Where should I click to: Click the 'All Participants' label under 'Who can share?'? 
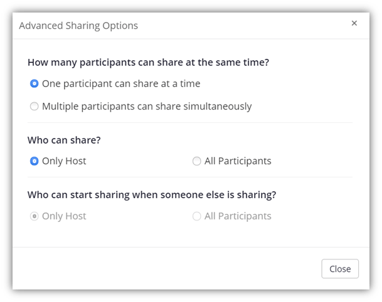[x=238, y=161]
